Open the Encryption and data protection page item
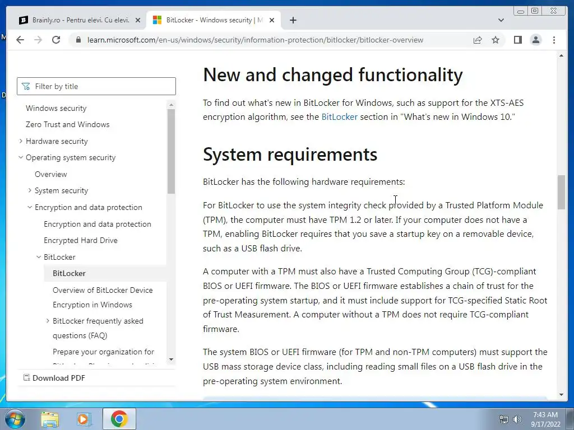Image resolution: width=574 pixels, height=430 pixels. pos(98,224)
